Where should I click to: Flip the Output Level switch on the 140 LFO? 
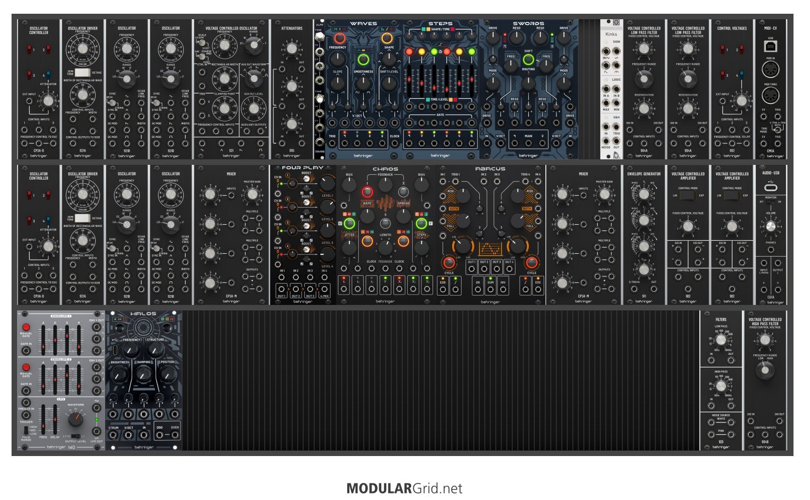pyautogui.click(x=75, y=436)
